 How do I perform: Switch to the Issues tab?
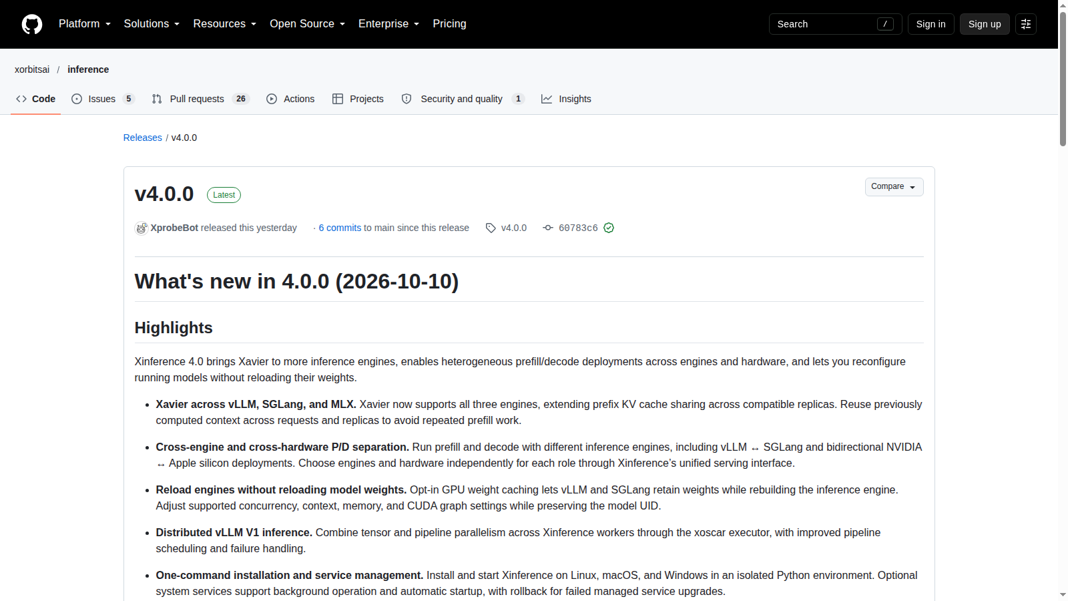coord(103,99)
